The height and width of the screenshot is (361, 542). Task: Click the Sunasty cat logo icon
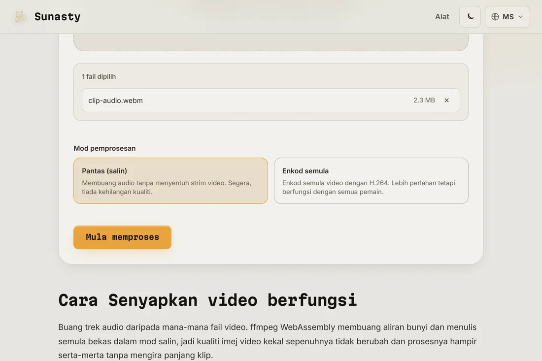click(x=20, y=17)
